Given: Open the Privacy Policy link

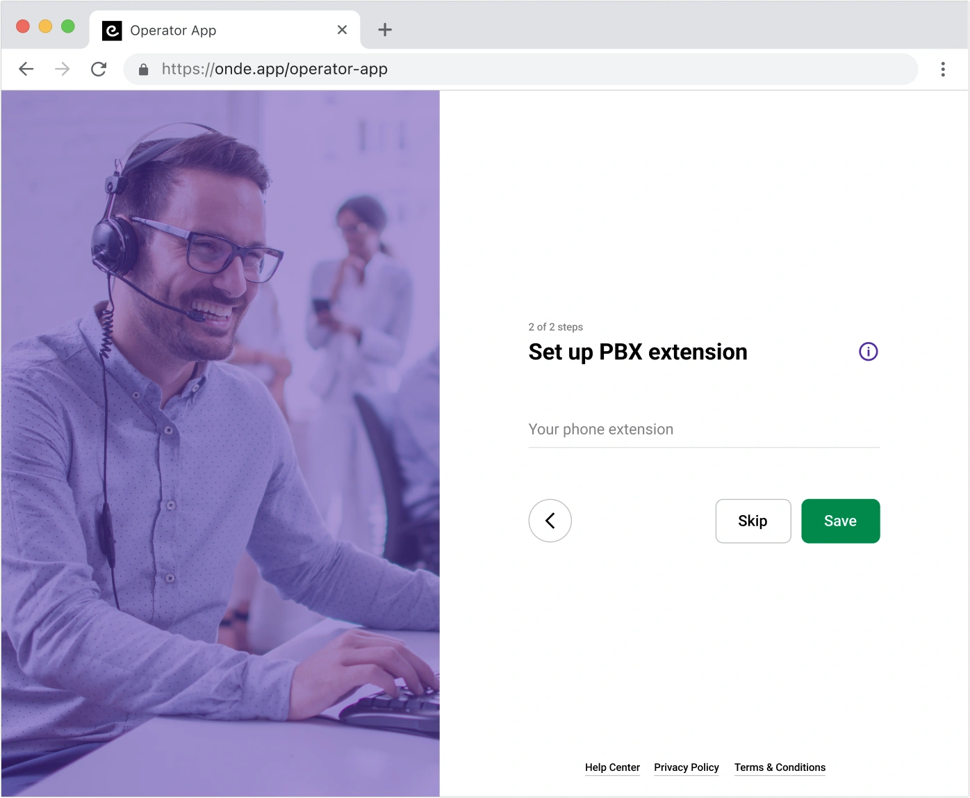Looking at the screenshot, I should pos(687,767).
